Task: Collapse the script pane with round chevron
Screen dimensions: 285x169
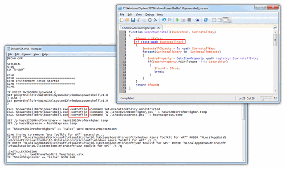Action: click(275, 28)
